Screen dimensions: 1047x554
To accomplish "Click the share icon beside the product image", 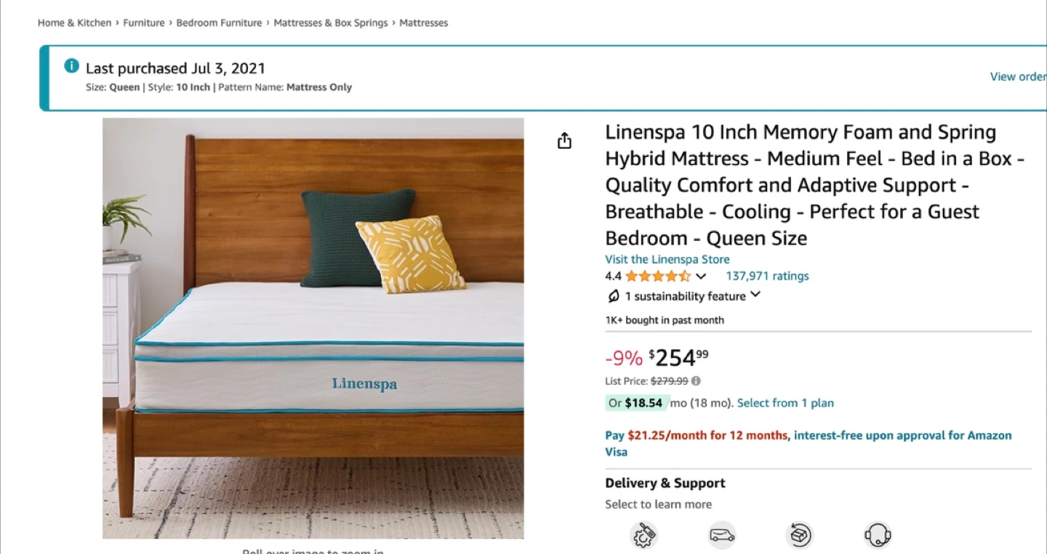I will (x=565, y=141).
